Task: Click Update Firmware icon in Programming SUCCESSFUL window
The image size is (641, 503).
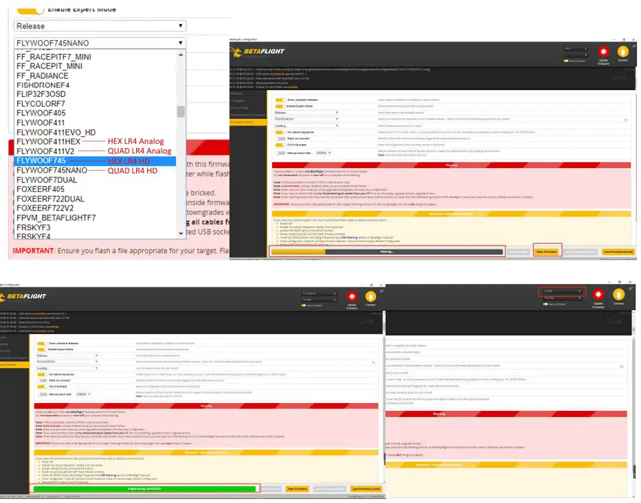Action: (x=352, y=296)
